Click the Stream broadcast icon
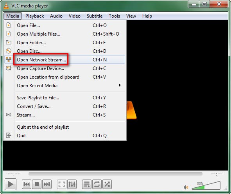The width and height of the screenshot is (231, 194). tap(9, 115)
